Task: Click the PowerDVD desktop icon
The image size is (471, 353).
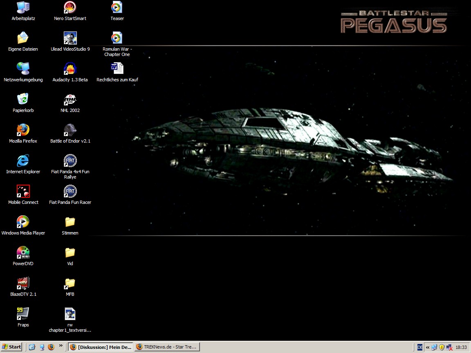Action: pos(23,252)
